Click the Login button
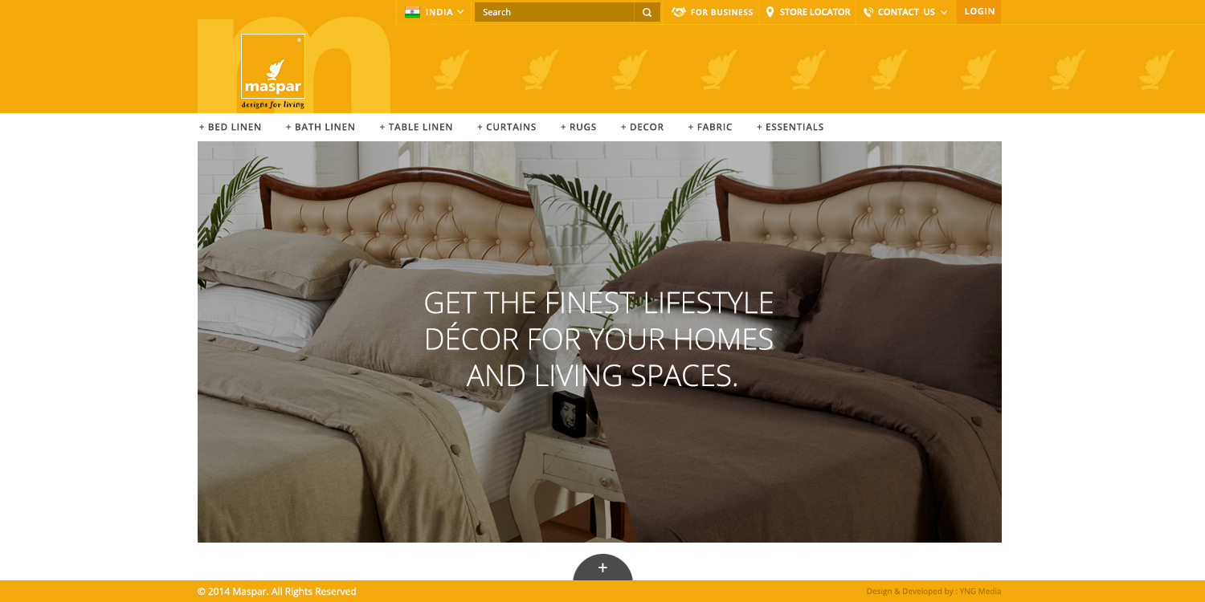This screenshot has width=1205, height=602. click(979, 11)
